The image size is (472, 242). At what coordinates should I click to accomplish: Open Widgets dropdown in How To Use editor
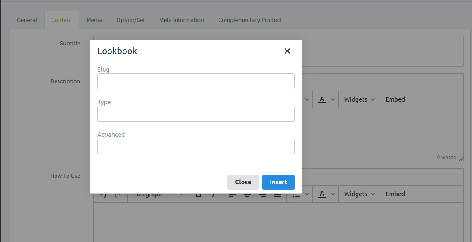[359, 194]
